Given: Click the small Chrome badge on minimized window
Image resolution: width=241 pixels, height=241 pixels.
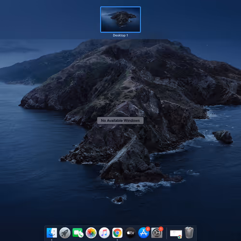Looking at the screenshot, I should tap(180, 236).
